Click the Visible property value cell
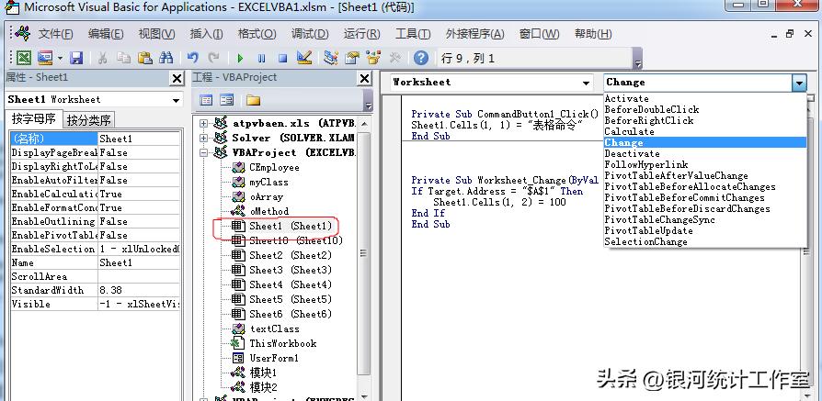The width and height of the screenshot is (822, 401). pos(139,304)
